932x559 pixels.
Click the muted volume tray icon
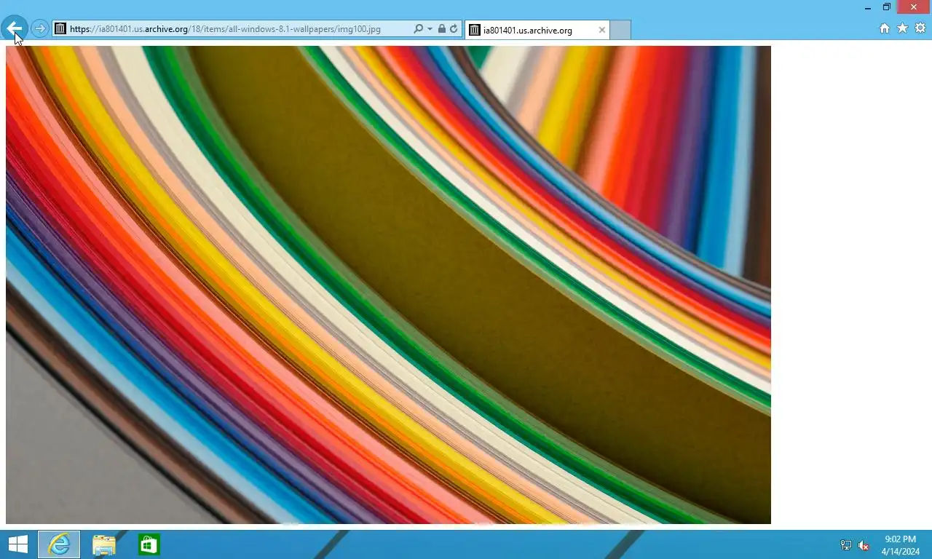coord(864,545)
